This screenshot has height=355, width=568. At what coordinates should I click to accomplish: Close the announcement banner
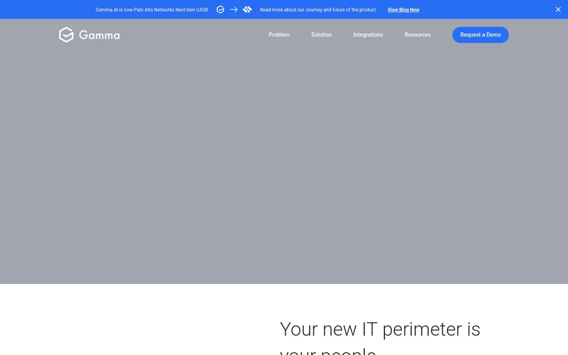[558, 9]
